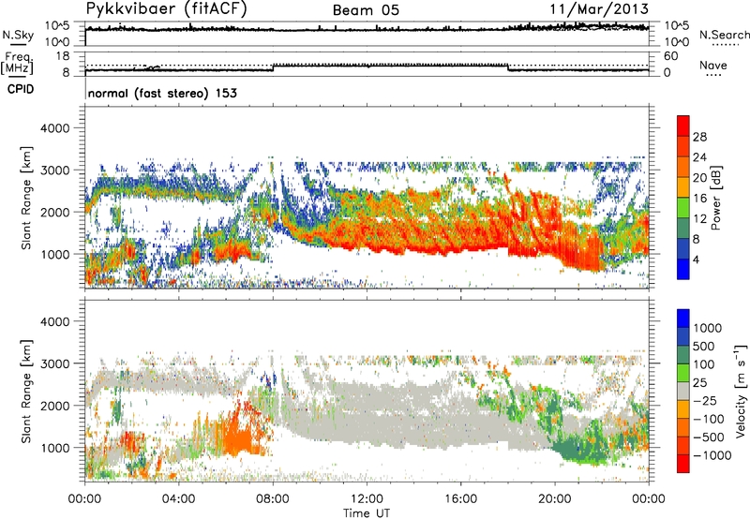Click the "4000" tick on Power panel axis
Screen dimensions: 750x519
(x=55, y=128)
